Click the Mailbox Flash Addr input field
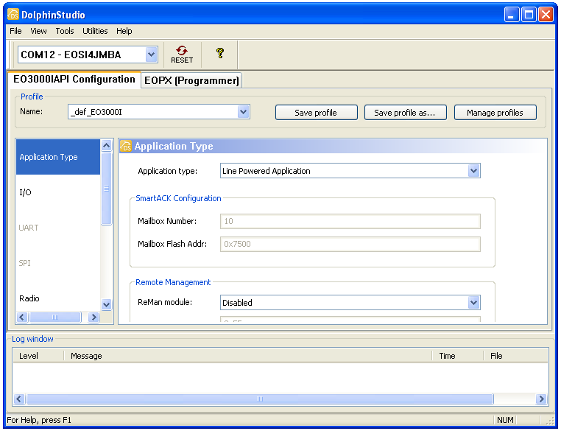 pos(350,244)
